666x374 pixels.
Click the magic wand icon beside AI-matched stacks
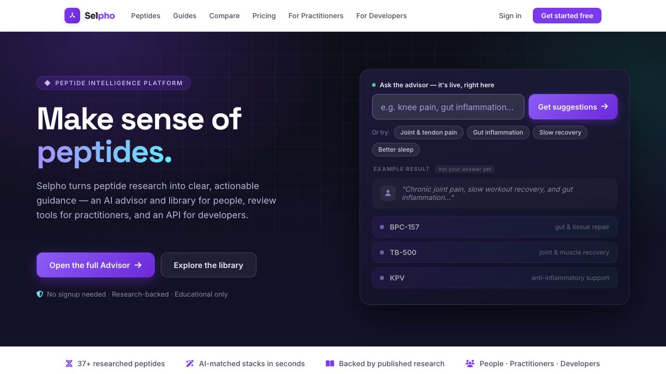tap(190, 364)
